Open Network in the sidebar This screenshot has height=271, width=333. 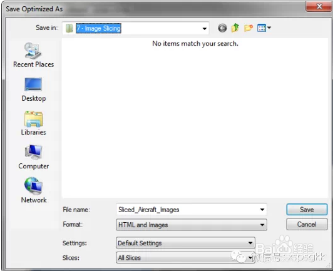click(x=33, y=190)
